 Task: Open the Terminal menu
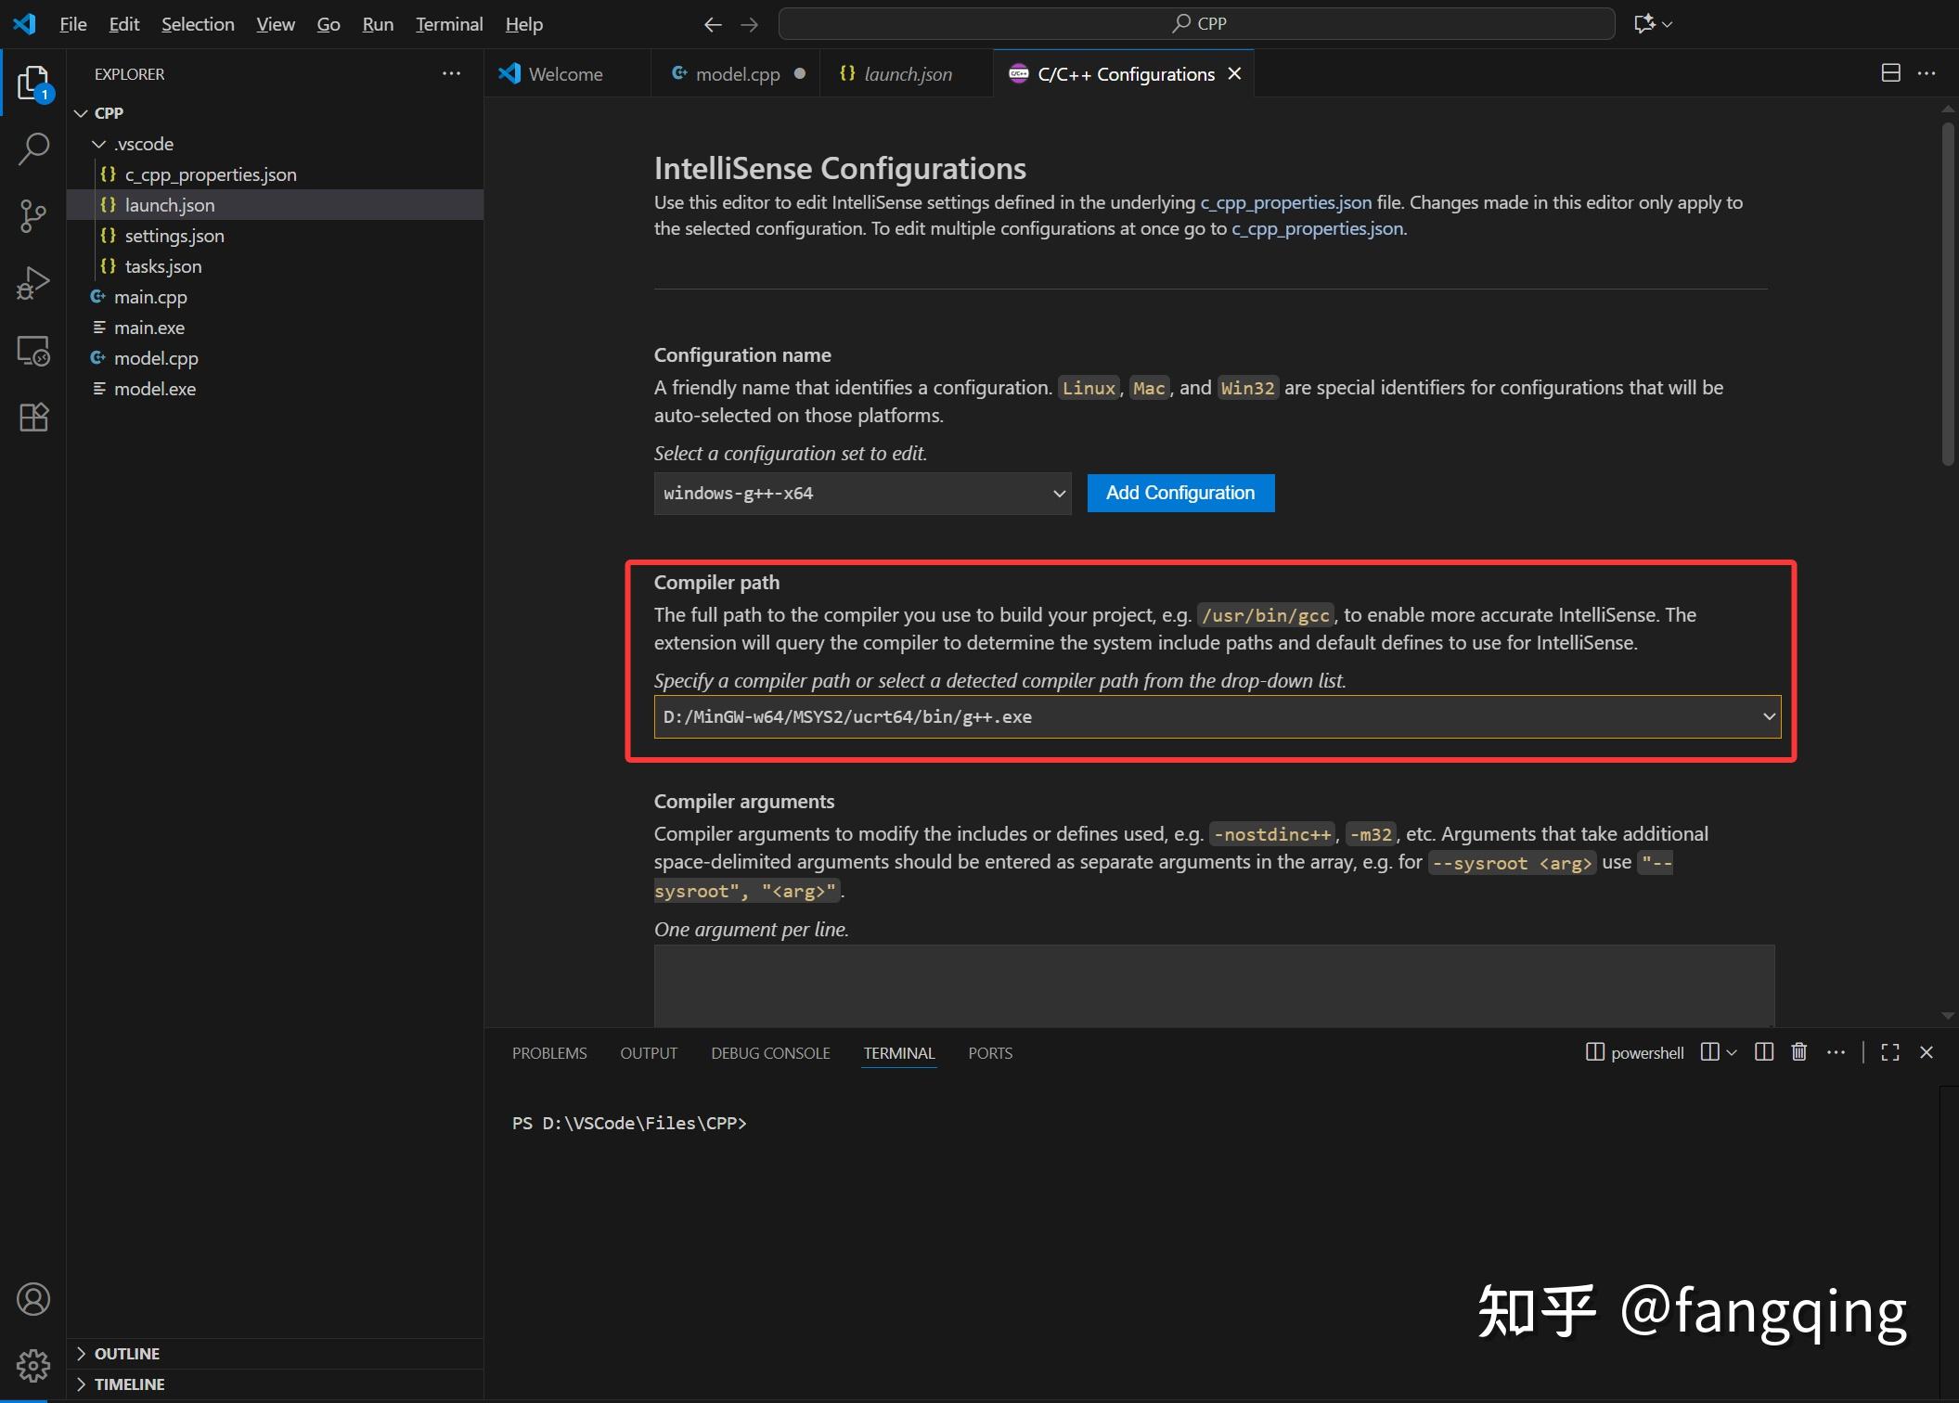(x=449, y=24)
